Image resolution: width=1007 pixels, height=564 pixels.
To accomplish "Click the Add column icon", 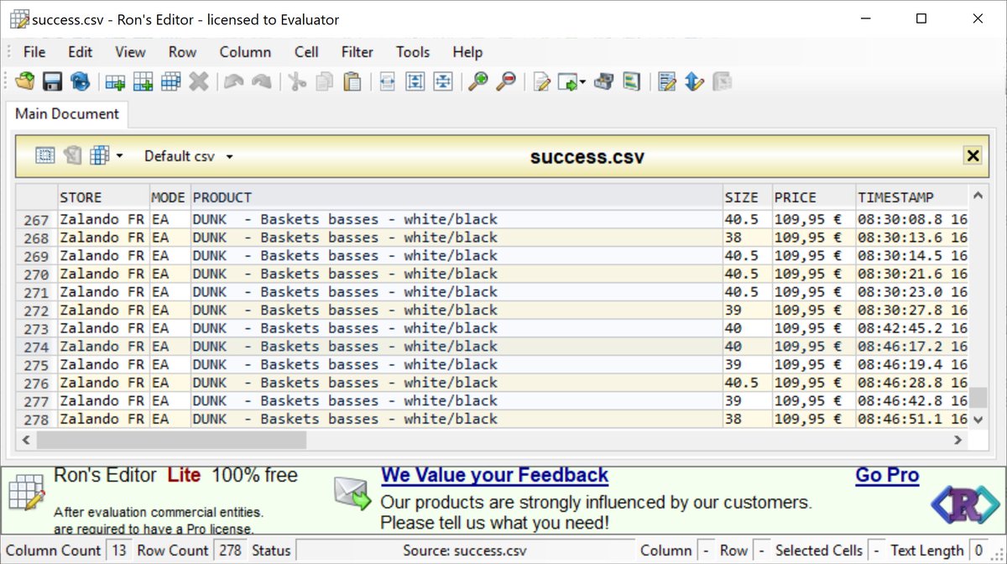I will point(143,81).
